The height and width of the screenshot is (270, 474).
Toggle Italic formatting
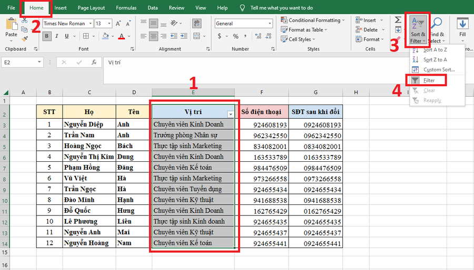click(56, 36)
